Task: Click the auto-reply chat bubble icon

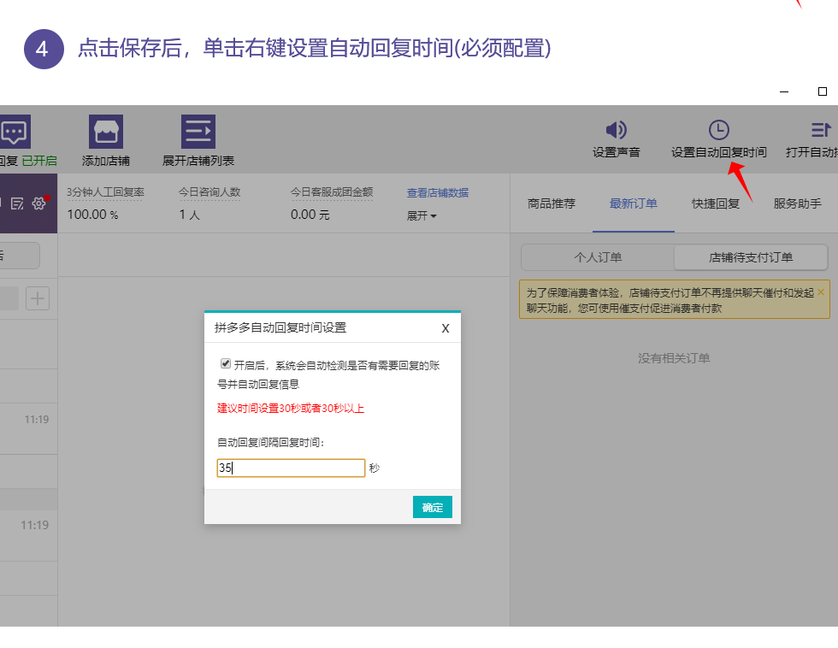Action: (15, 132)
